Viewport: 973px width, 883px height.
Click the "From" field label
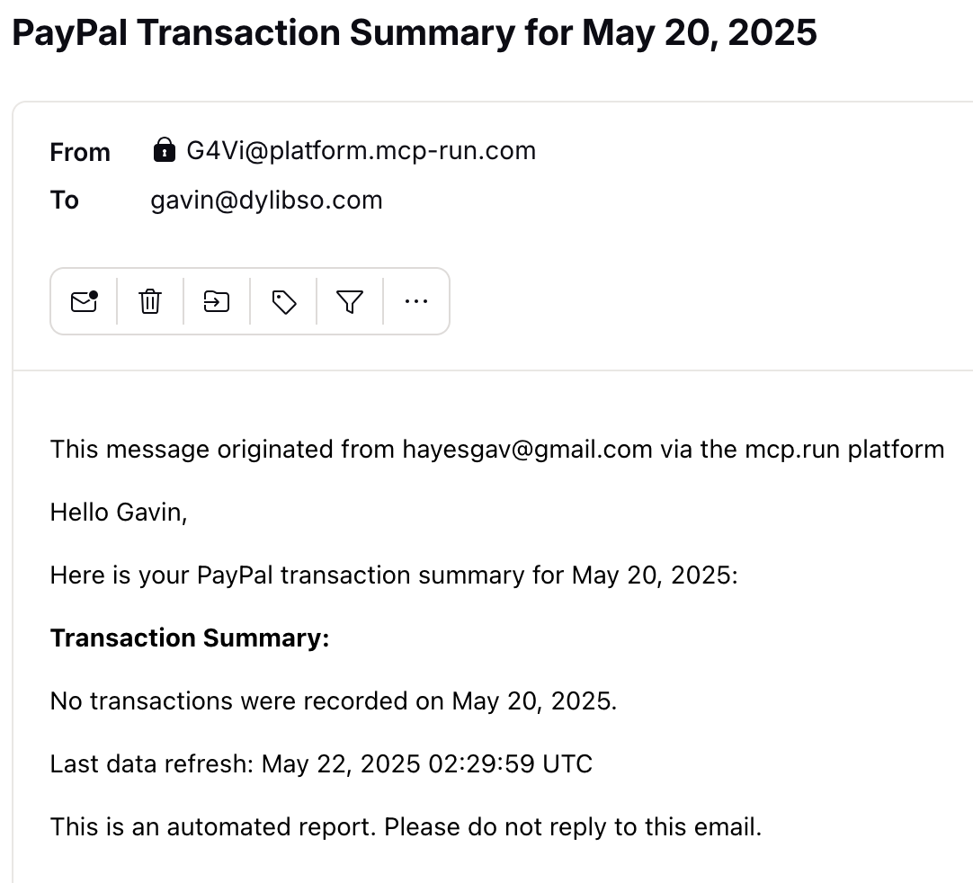80,152
